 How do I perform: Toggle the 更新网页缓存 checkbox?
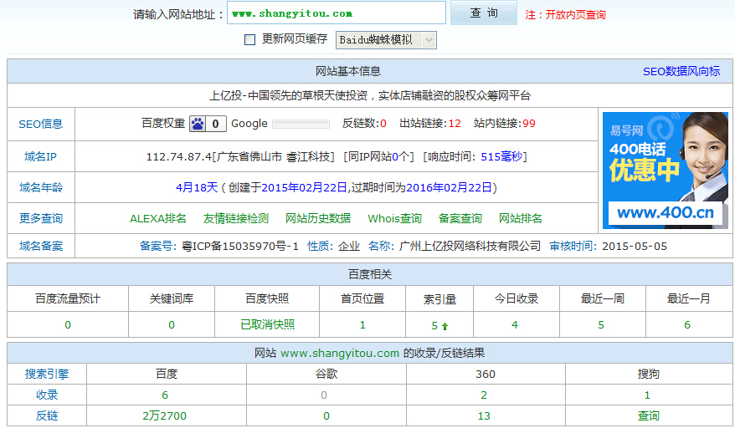[249, 40]
